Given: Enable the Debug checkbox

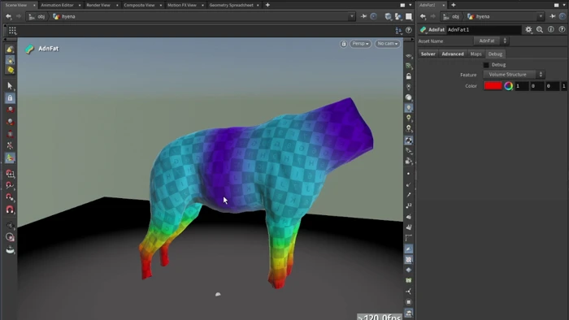Looking at the screenshot, I should pos(486,65).
